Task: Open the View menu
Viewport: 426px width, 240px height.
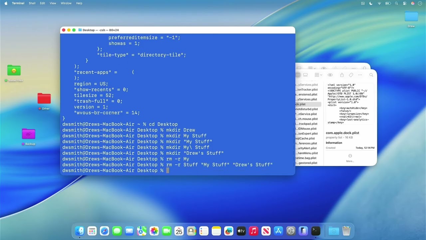Action: point(53,3)
